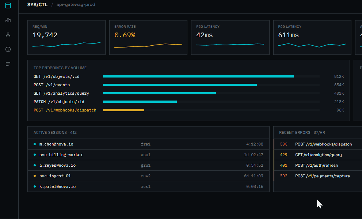Open the 429 GET /v1/analytics/query error
The height and width of the screenshot is (219, 362).
318,155
